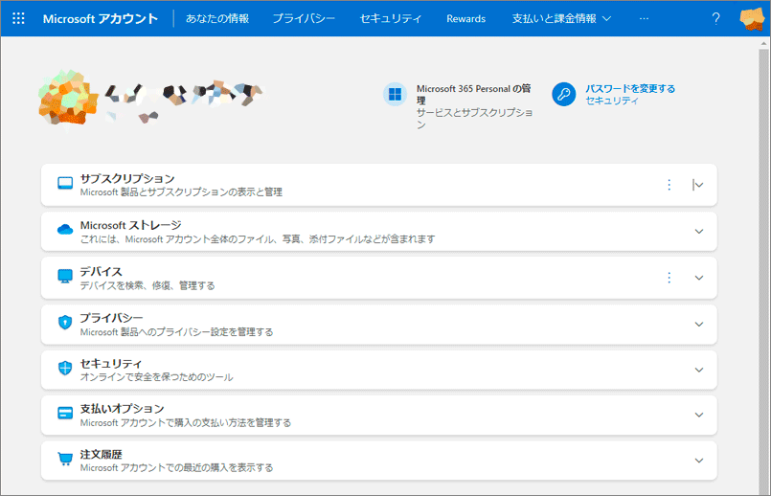Open the account profile avatar in header

(x=752, y=18)
